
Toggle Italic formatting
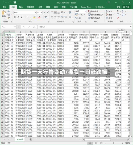[x=18, y=17]
